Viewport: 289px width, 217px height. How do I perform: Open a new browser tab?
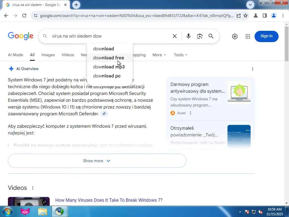tap(76, 5)
